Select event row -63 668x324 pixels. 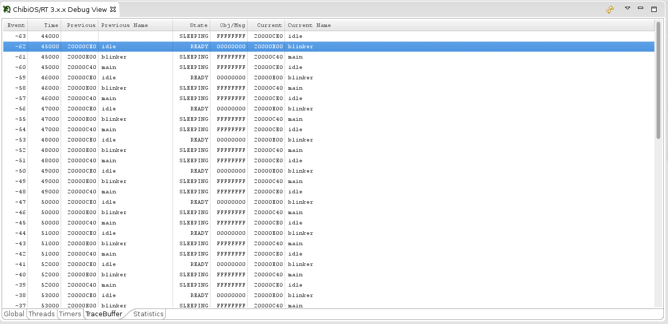coord(329,36)
